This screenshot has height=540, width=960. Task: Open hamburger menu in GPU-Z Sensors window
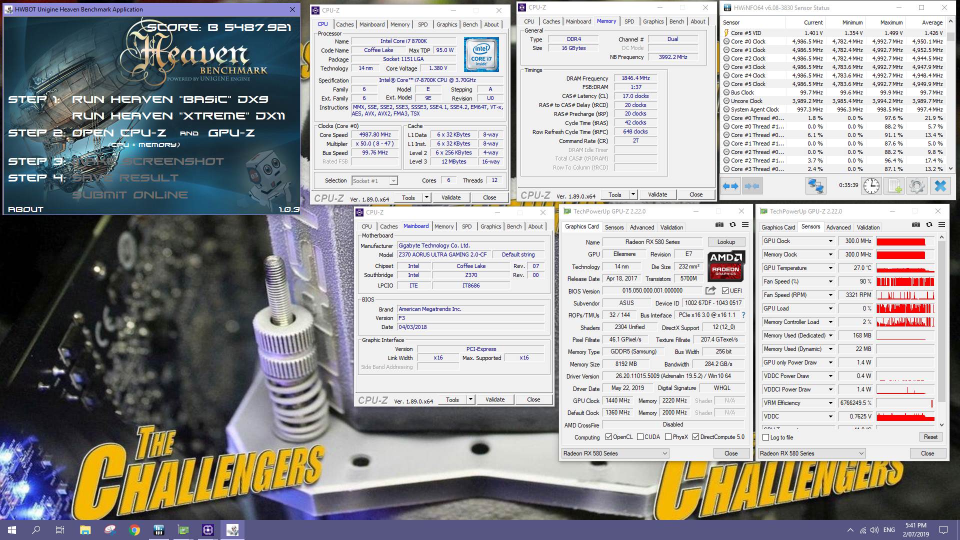[x=941, y=225]
